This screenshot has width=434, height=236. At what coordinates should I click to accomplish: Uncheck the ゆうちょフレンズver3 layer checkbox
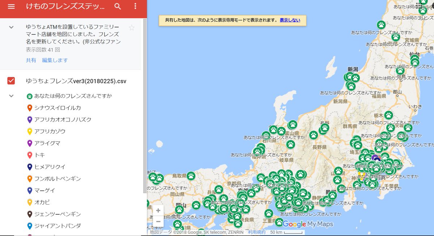coord(11,81)
